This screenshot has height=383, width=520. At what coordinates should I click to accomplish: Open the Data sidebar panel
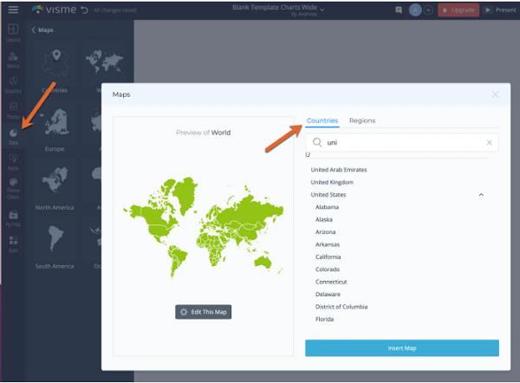click(13, 137)
